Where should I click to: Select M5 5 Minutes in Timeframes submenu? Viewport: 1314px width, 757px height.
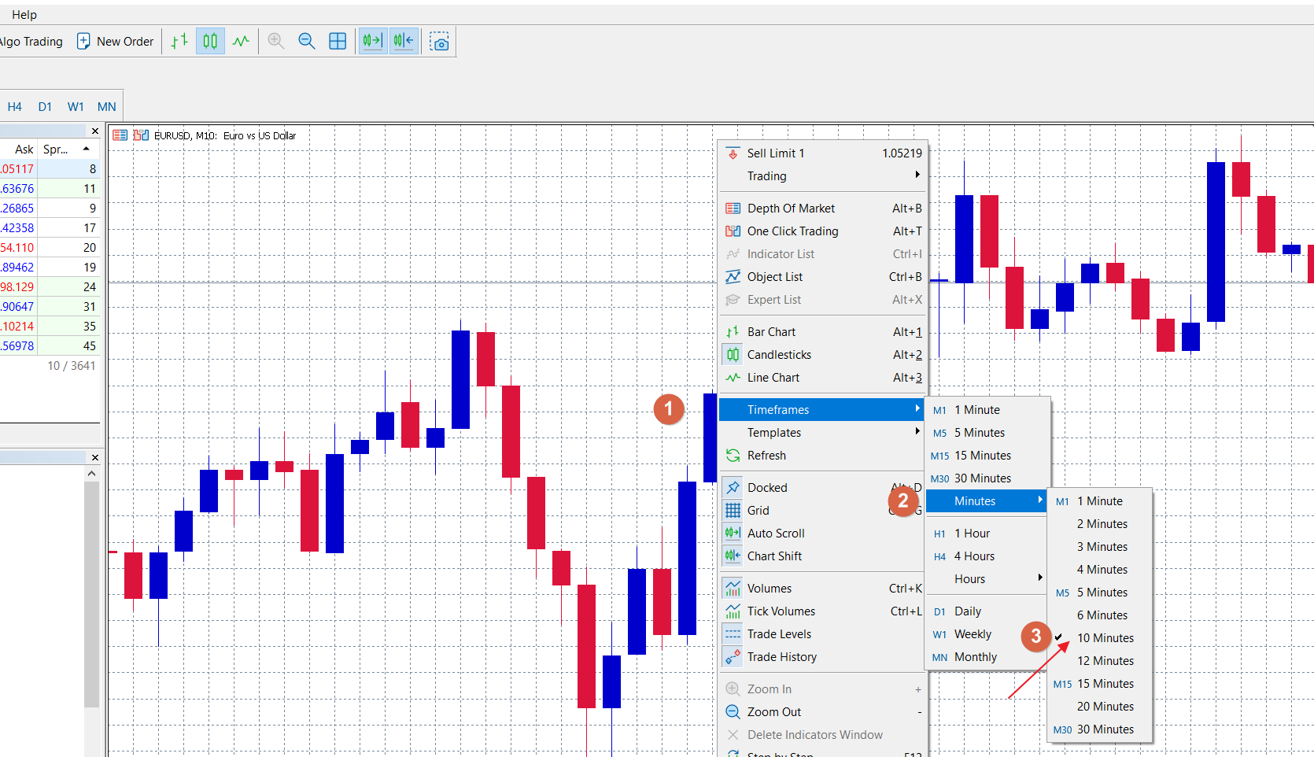[x=987, y=433]
